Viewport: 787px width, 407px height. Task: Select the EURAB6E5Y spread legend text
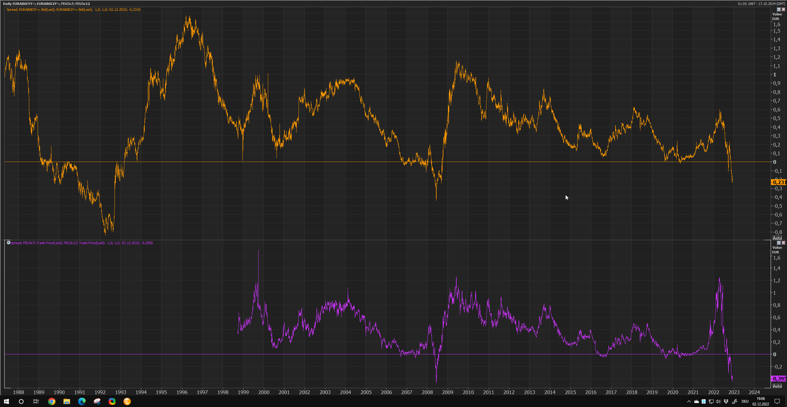pos(73,10)
